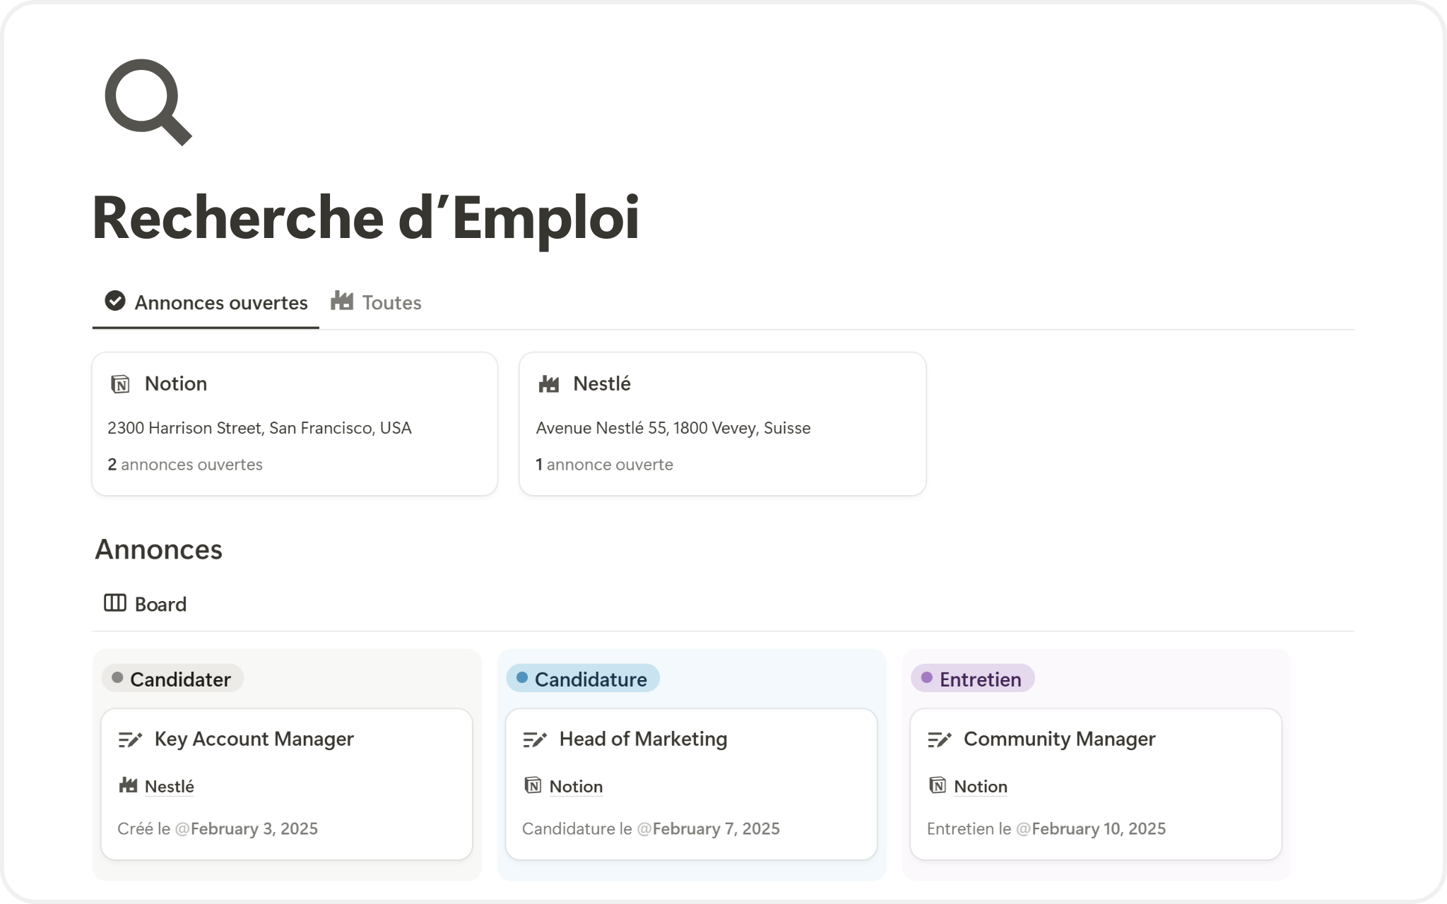Click the factory icon on Nestlé card
Screen dimensions: 1447x904
[x=549, y=384]
